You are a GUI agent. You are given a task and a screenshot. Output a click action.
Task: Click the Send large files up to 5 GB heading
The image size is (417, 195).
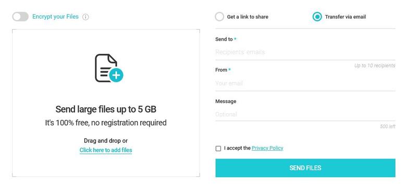[x=106, y=109]
